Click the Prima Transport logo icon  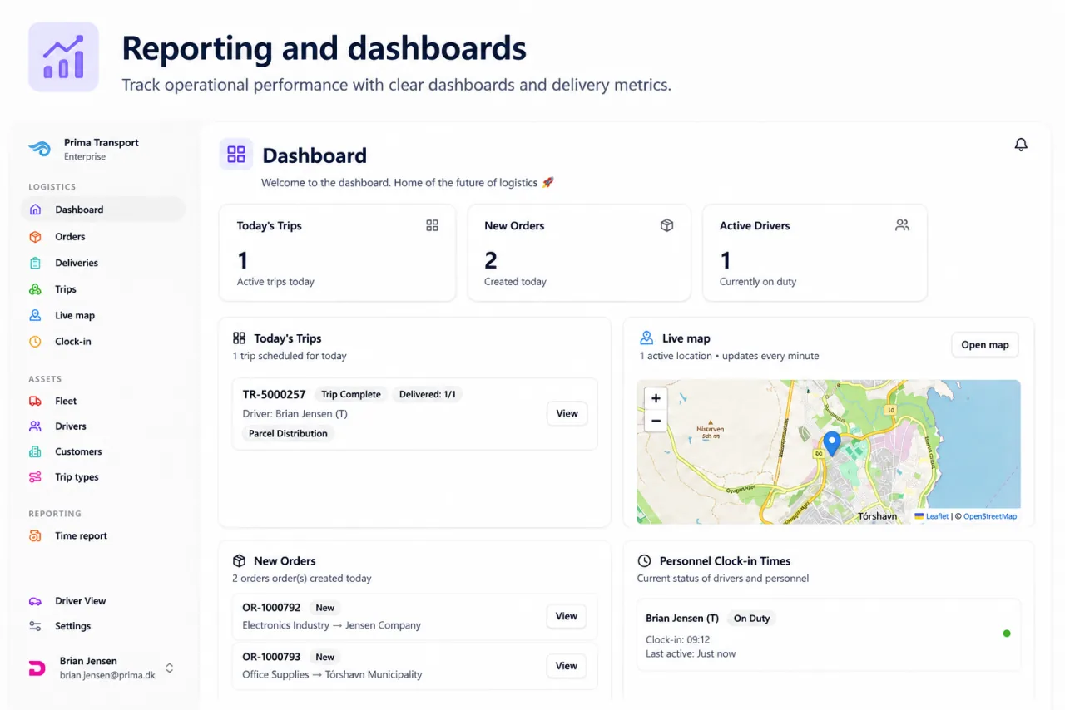pos(39,149)
